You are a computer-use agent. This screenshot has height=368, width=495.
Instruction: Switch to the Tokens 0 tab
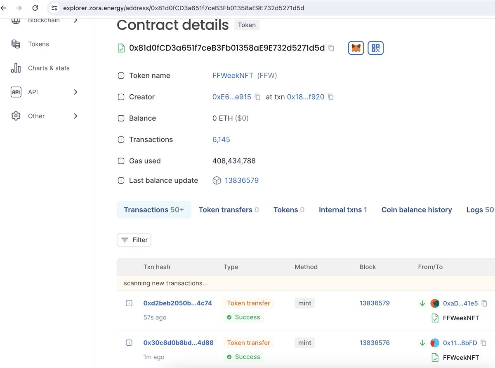click(289, 210)
